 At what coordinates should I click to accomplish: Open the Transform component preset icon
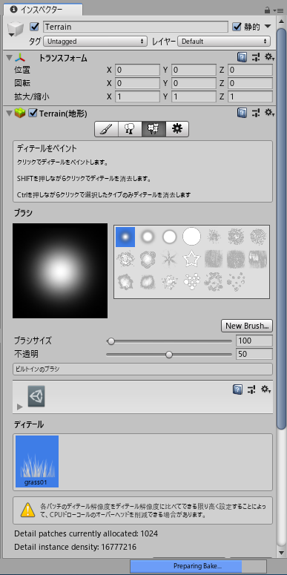256,57
